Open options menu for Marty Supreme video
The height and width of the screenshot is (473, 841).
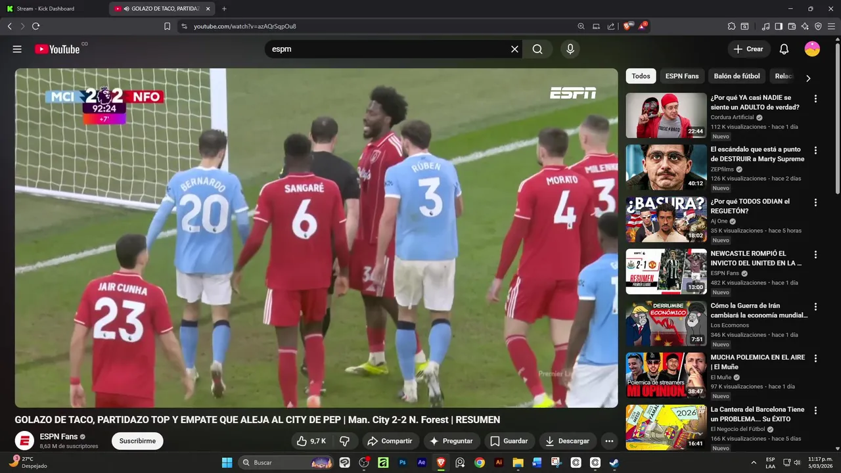point(815,150)
